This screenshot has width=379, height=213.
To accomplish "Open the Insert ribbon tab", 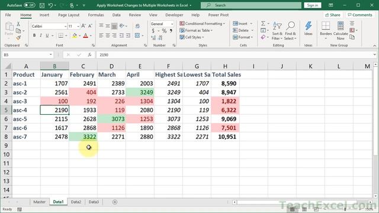I will tap(44, 15).
